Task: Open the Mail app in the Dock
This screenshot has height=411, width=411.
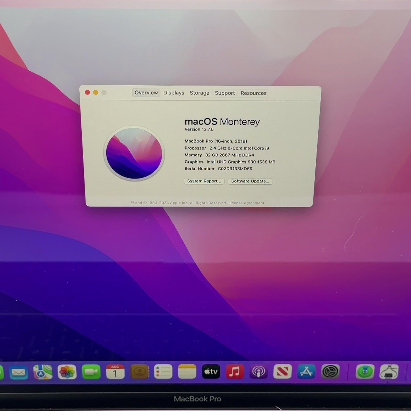Action: pos(18,372)
